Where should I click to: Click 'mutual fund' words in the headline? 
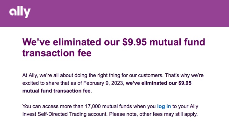(x=177, y=42)
